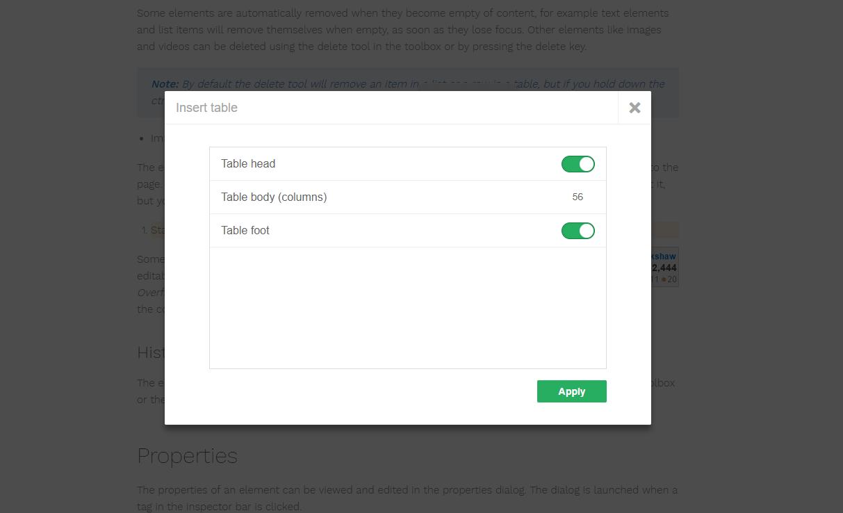
Task: Click the Apply button
Action: pos(571,391)
